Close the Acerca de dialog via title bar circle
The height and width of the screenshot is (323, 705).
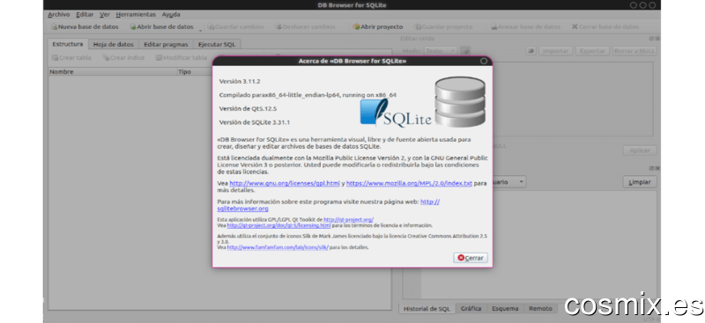[484, 61]
